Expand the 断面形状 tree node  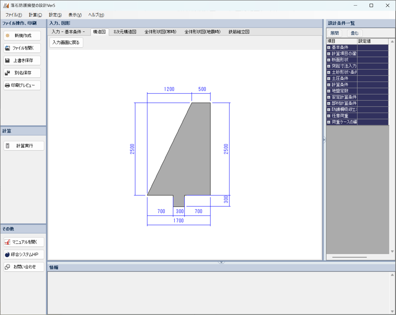pyautogui.click(x=329, y=60)
